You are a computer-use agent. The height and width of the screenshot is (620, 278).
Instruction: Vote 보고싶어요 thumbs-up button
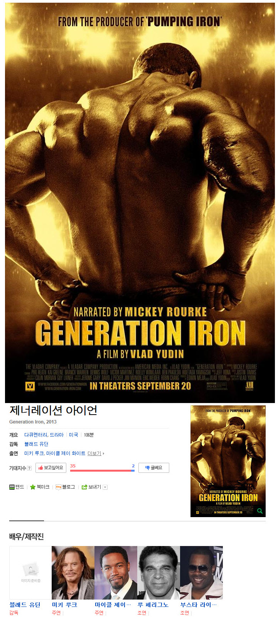point(51,468)
